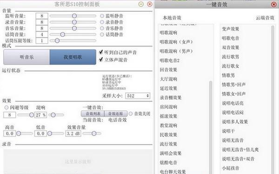This screenshot has height=174, width=279.
Task: Adjust the 录音音量 slider
Action: click(x=73, y=22)
